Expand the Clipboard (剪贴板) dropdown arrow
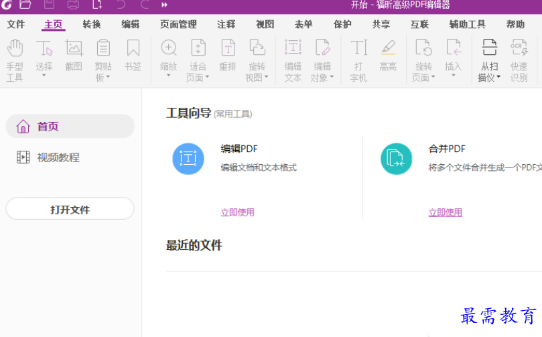This screenshot has width=542, height=337. pos(108,77)
